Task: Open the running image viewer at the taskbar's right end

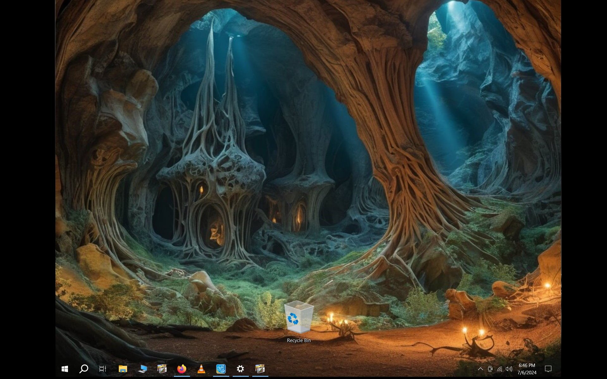Action: pyautogui.click(x=260, y=369)
